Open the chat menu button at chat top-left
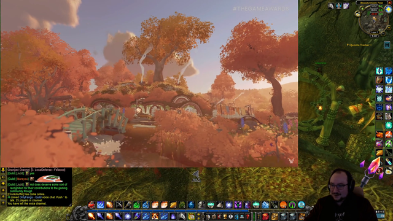 (3, 171)
